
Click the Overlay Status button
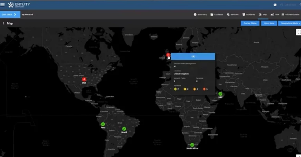250,23
